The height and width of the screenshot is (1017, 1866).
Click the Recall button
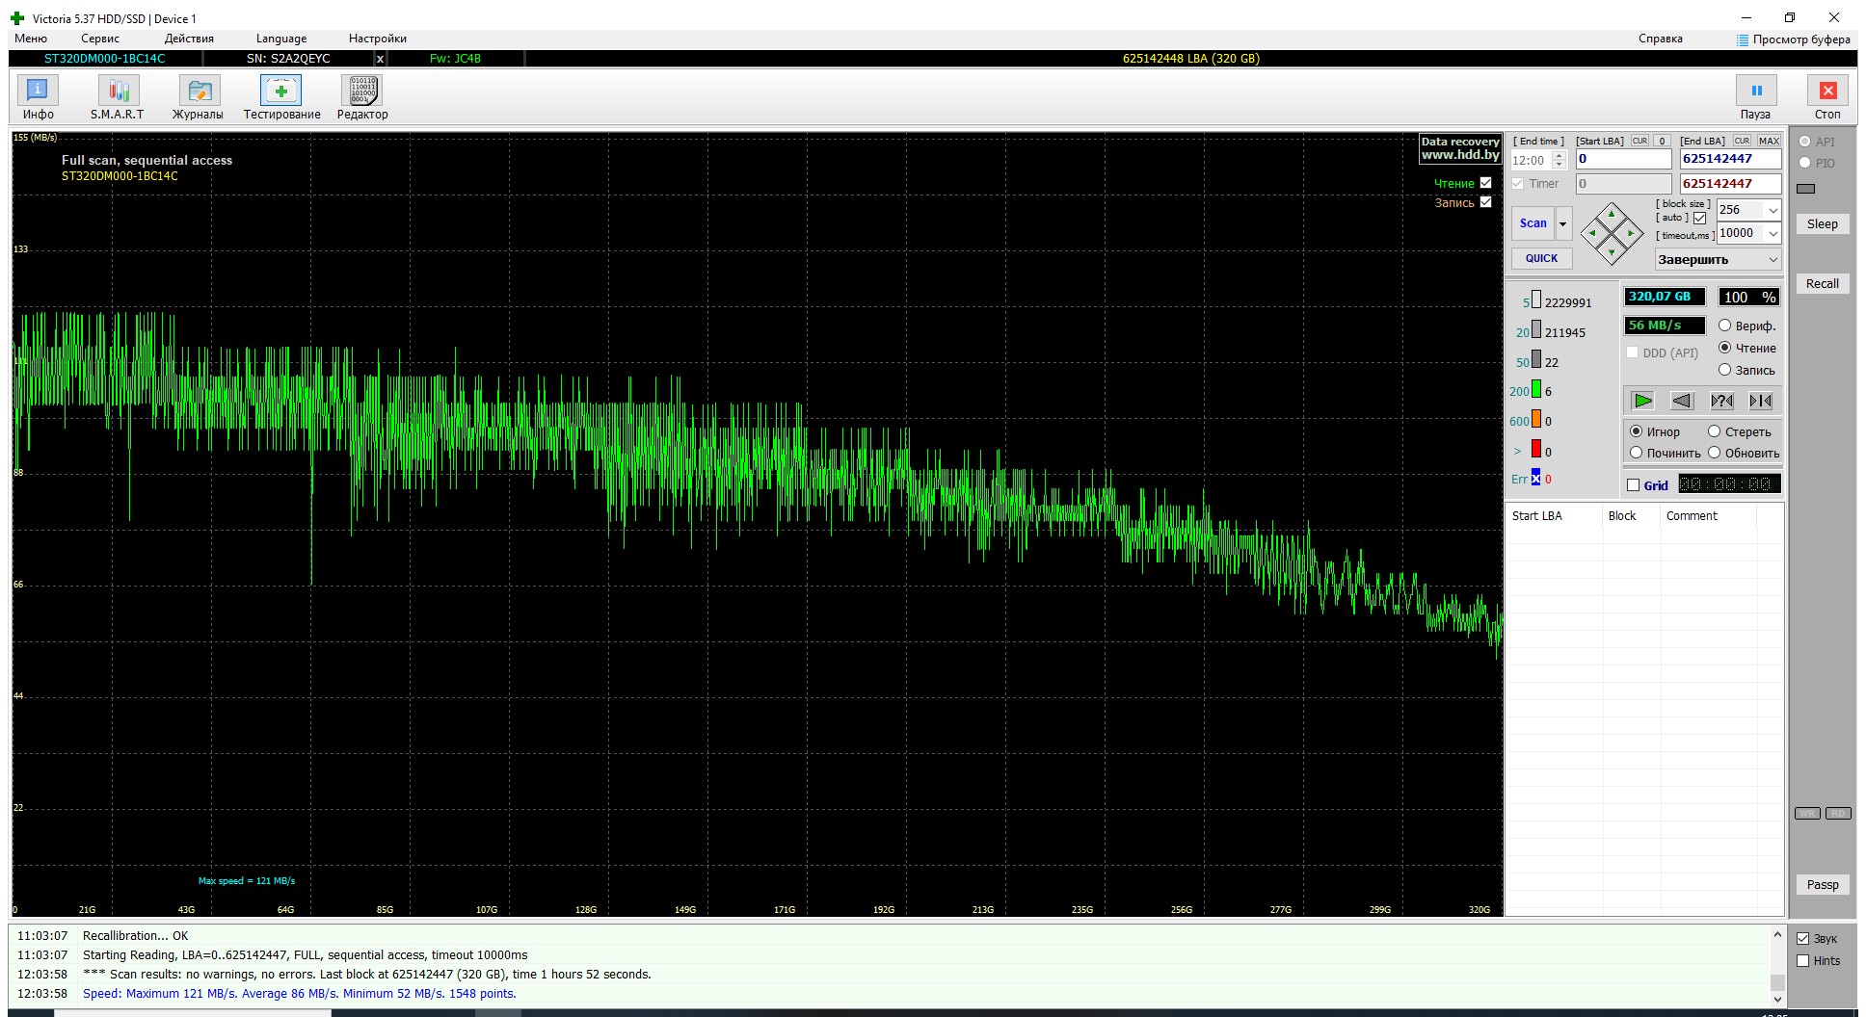[x=1823, y=284]
